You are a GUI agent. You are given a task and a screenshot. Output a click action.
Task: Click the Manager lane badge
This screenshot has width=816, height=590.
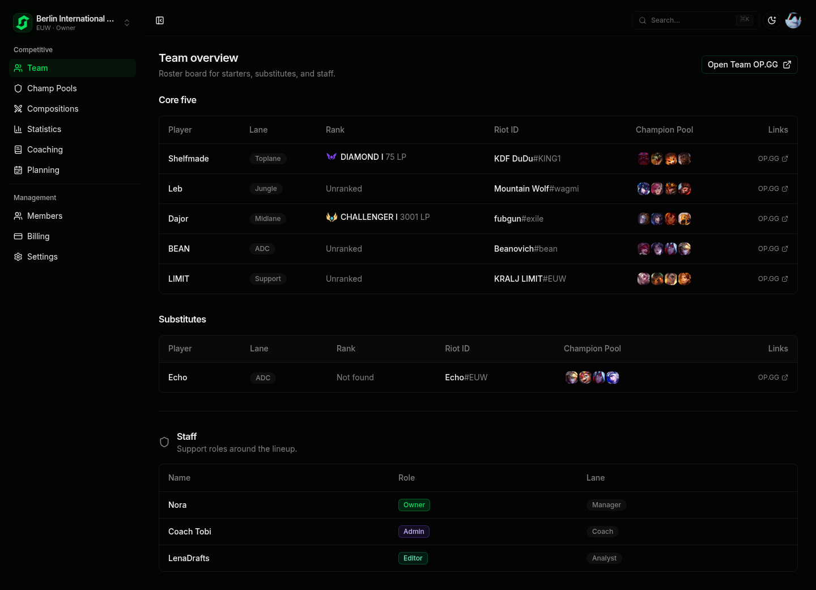pos(606,505)
